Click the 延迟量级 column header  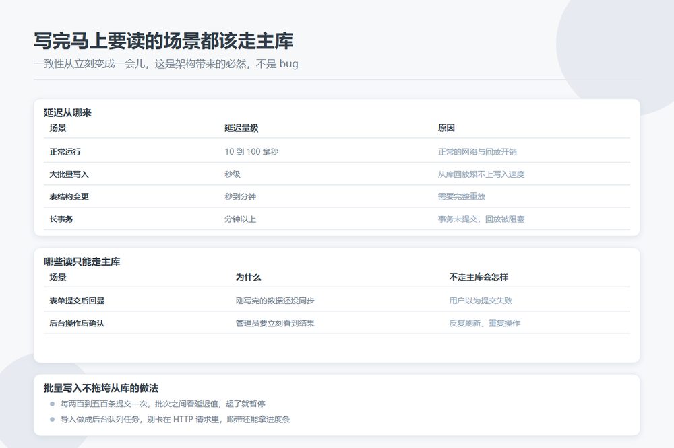point(241,128)
